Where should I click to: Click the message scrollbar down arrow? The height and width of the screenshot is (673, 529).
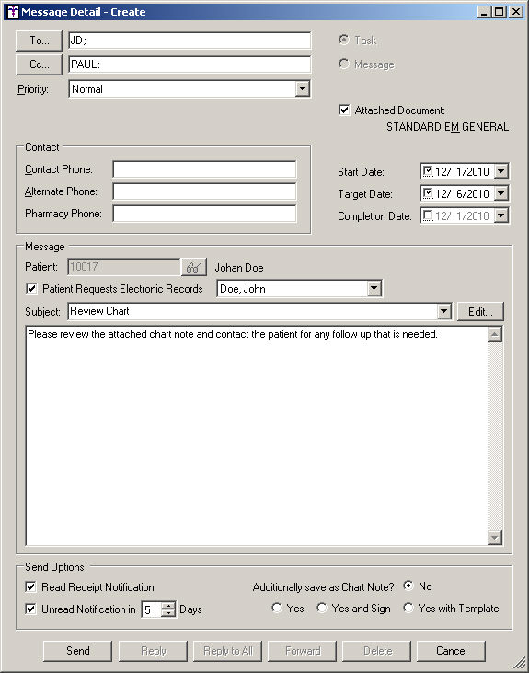coord(495,538)
